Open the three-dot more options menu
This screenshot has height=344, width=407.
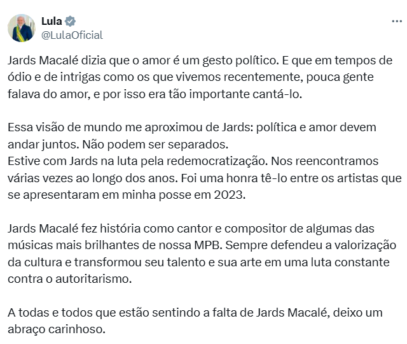click(x=396, y=21)
